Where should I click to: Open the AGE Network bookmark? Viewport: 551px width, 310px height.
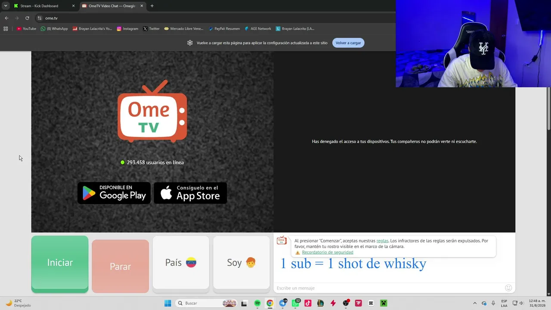click(257, 29)
